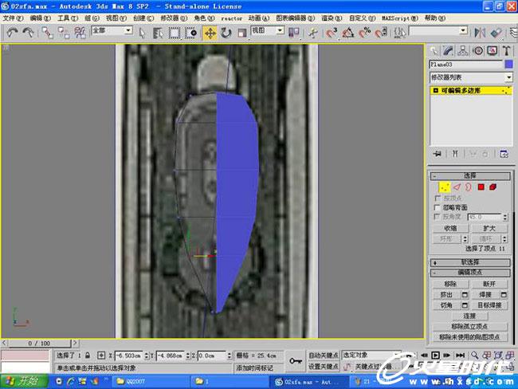Select Element sub-object level icon
This screenshot has height=389, width=518.
pyautogui.click(x=492, y=187)
